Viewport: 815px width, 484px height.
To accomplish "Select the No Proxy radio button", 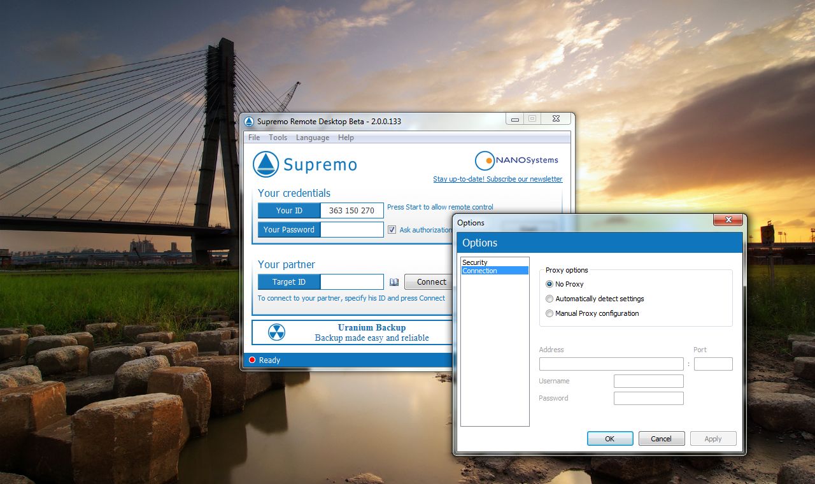I will [549, 284].
